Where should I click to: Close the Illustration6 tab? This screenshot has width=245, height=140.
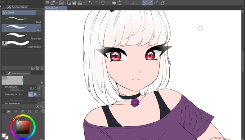click(65, 8)
